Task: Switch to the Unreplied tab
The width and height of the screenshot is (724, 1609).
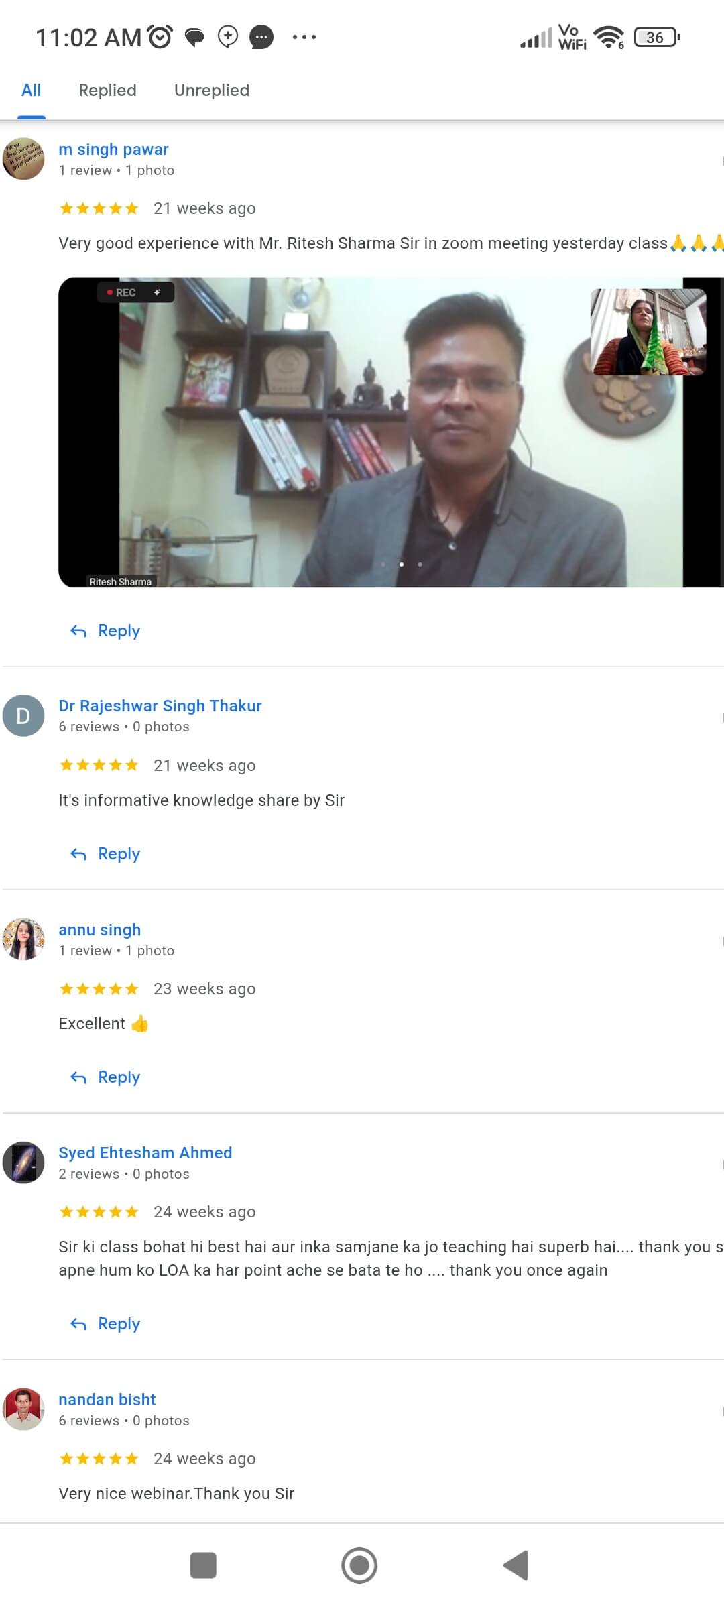Action: 211,90
